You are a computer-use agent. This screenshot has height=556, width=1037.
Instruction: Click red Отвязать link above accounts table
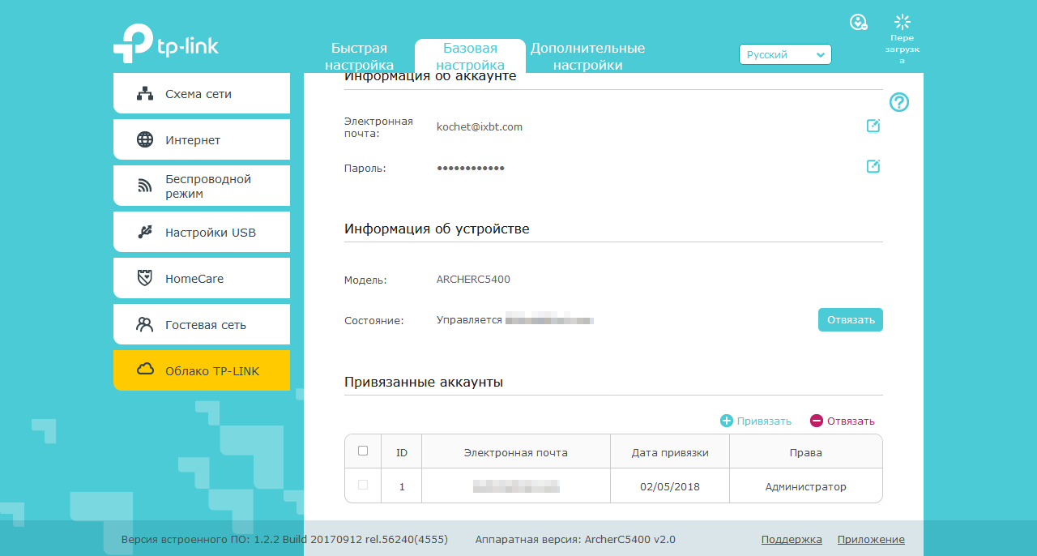[x=851, y=421]
